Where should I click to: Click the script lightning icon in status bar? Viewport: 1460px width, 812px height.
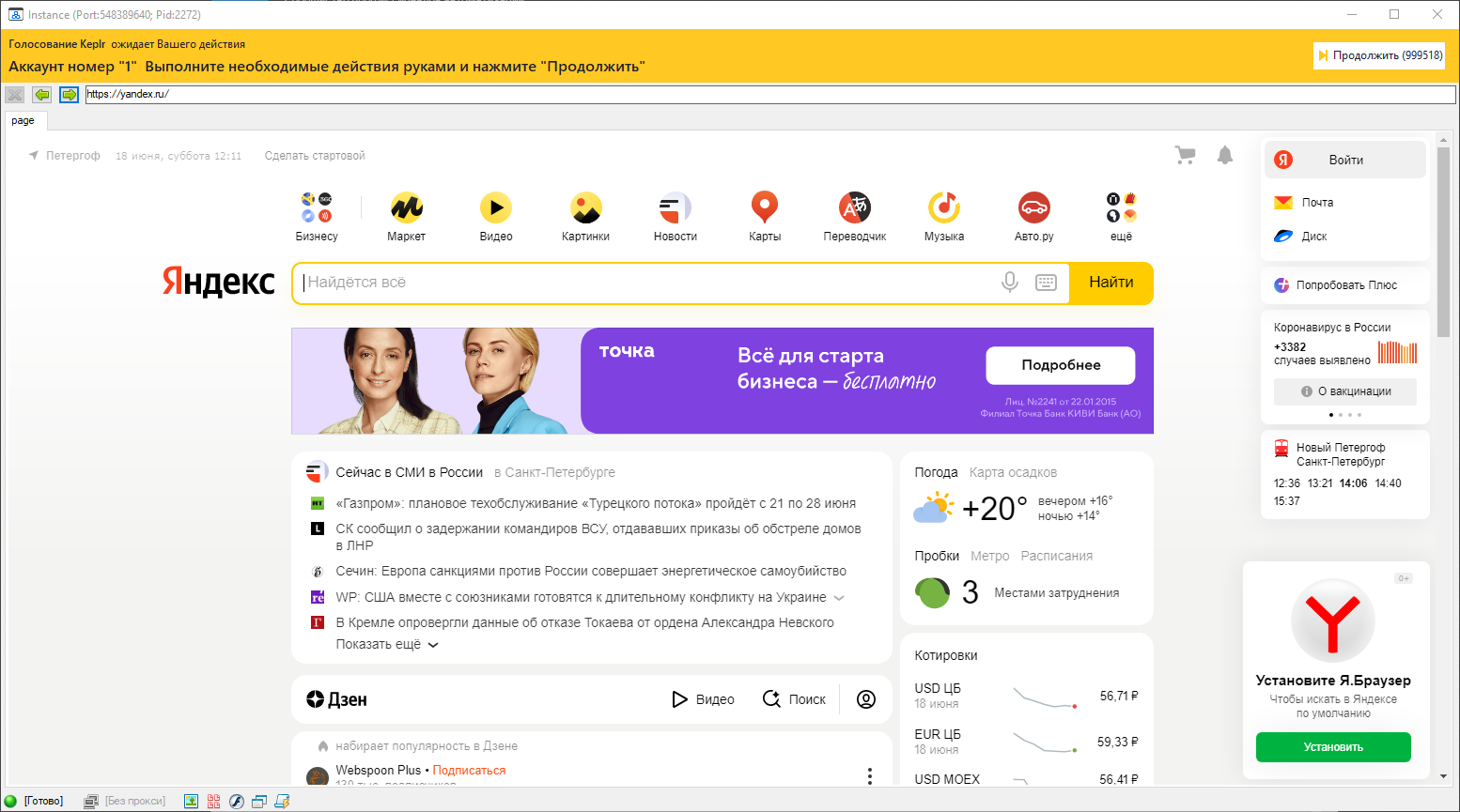point(282,801)
